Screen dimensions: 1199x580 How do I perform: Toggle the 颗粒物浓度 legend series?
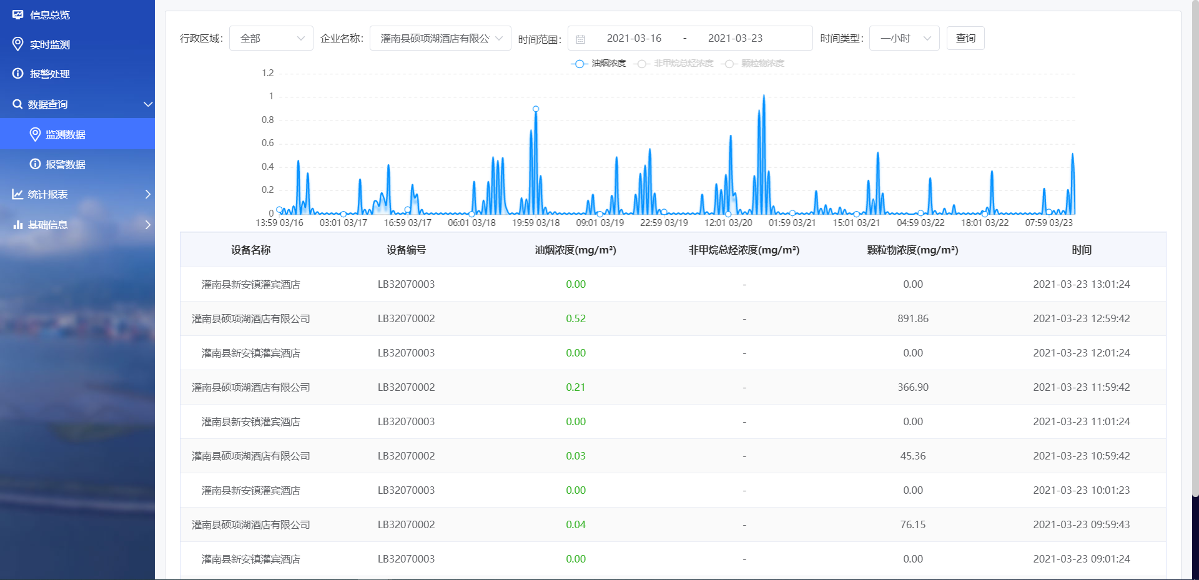(752, 64)
